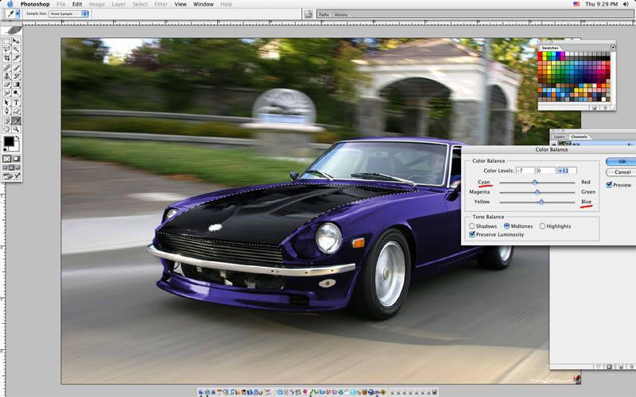Select the Type tool

(x=17, y=102)
